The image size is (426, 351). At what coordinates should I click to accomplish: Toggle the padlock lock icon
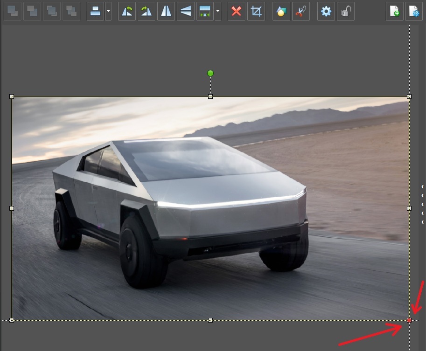tap(346, 11)
